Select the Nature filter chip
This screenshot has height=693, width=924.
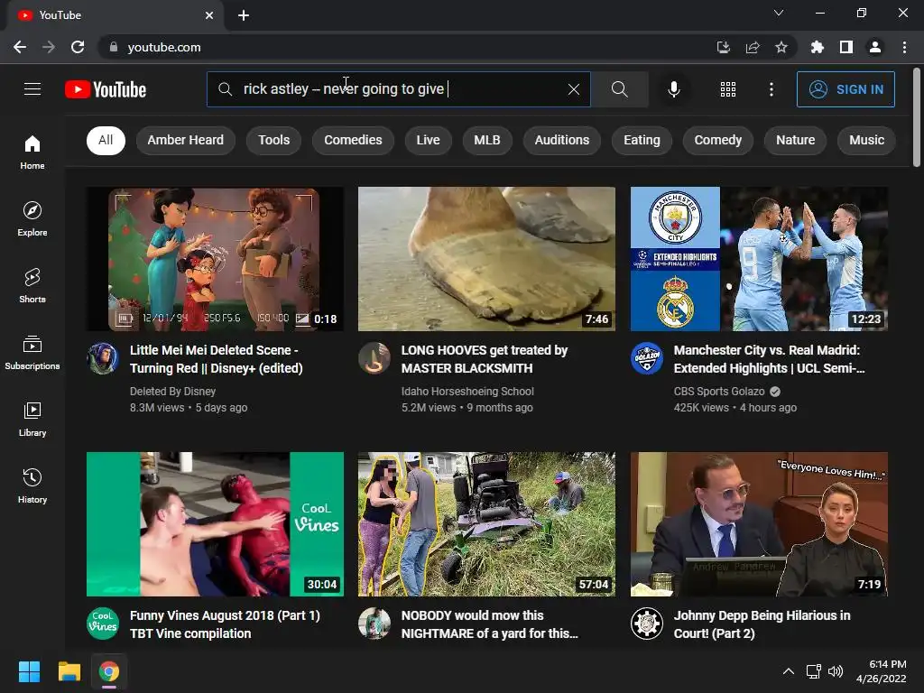[x=795, y=140]
